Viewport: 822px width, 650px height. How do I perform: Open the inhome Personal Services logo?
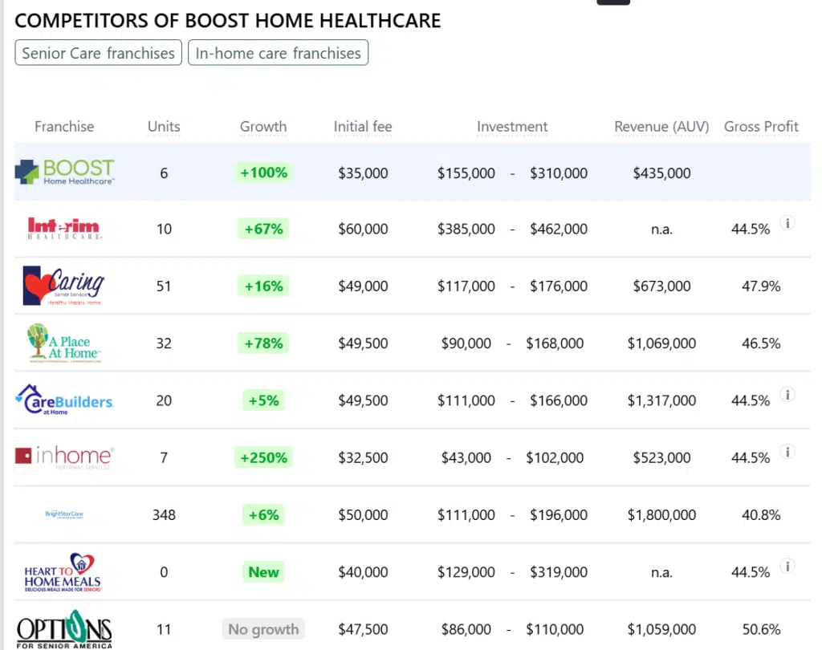pyautogui.click(x=64, y=457)
